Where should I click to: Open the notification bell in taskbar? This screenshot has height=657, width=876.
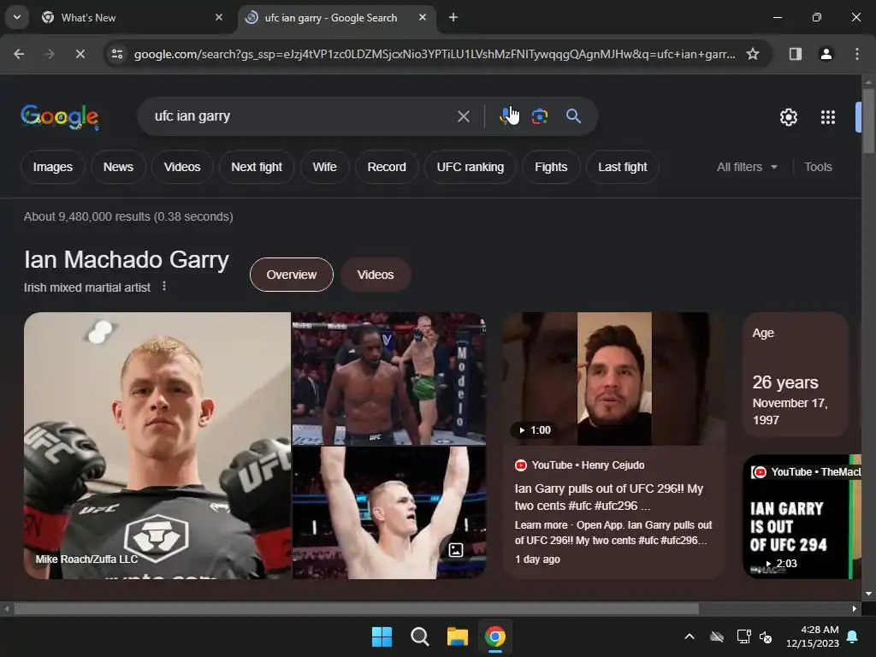pos(853,636)
